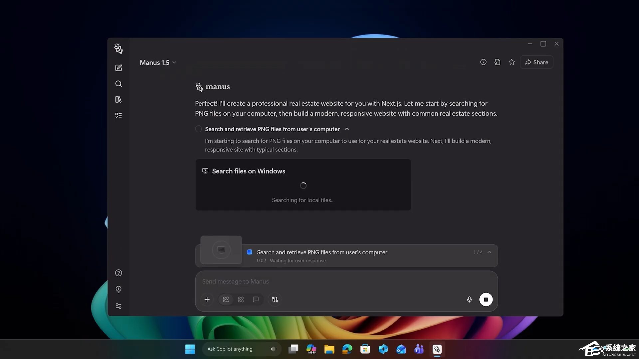Click the manus name above the reply
This screenshot has height=359, width=639.
(218, 87)
